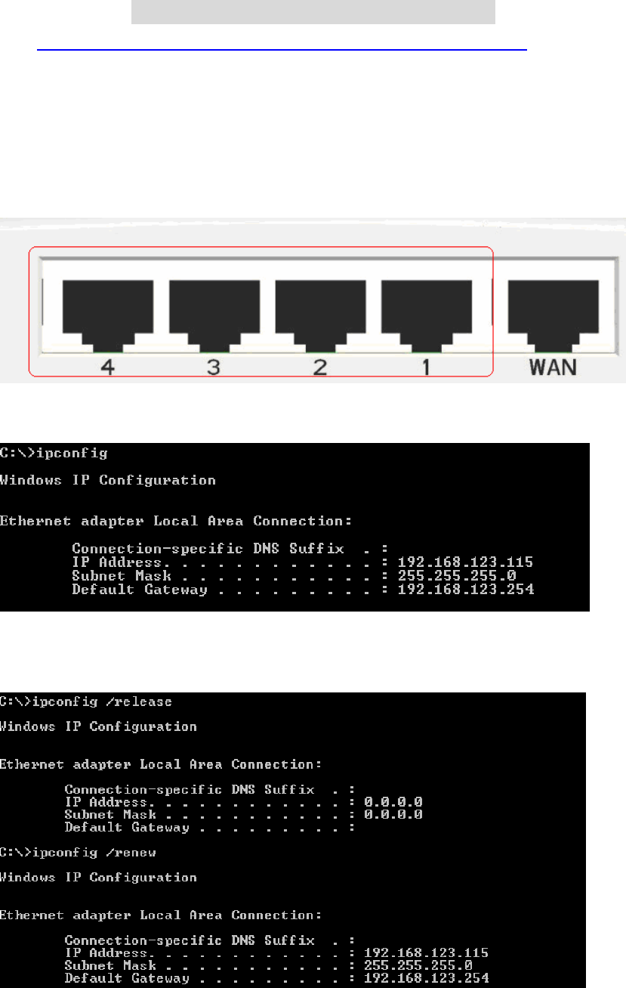Viewport: 626px width, 988px height.
Task: Click 'Windows IP Configuration' heading in first console
Action: (108, 481)
